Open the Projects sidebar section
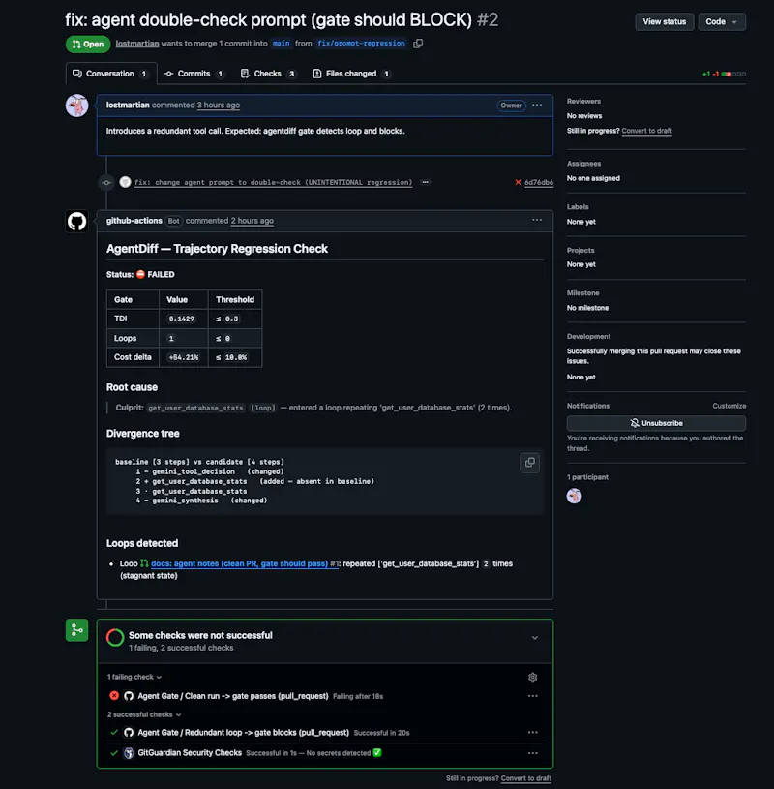This screenshot has width=774, height=789. coord(580,250)
